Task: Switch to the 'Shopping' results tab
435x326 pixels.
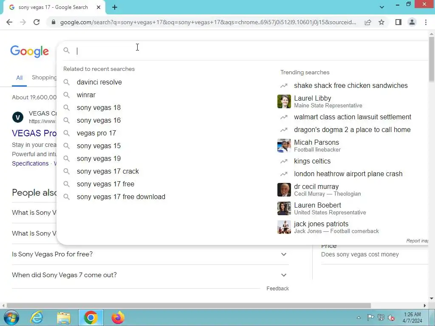Action: (x=44, y=77)
